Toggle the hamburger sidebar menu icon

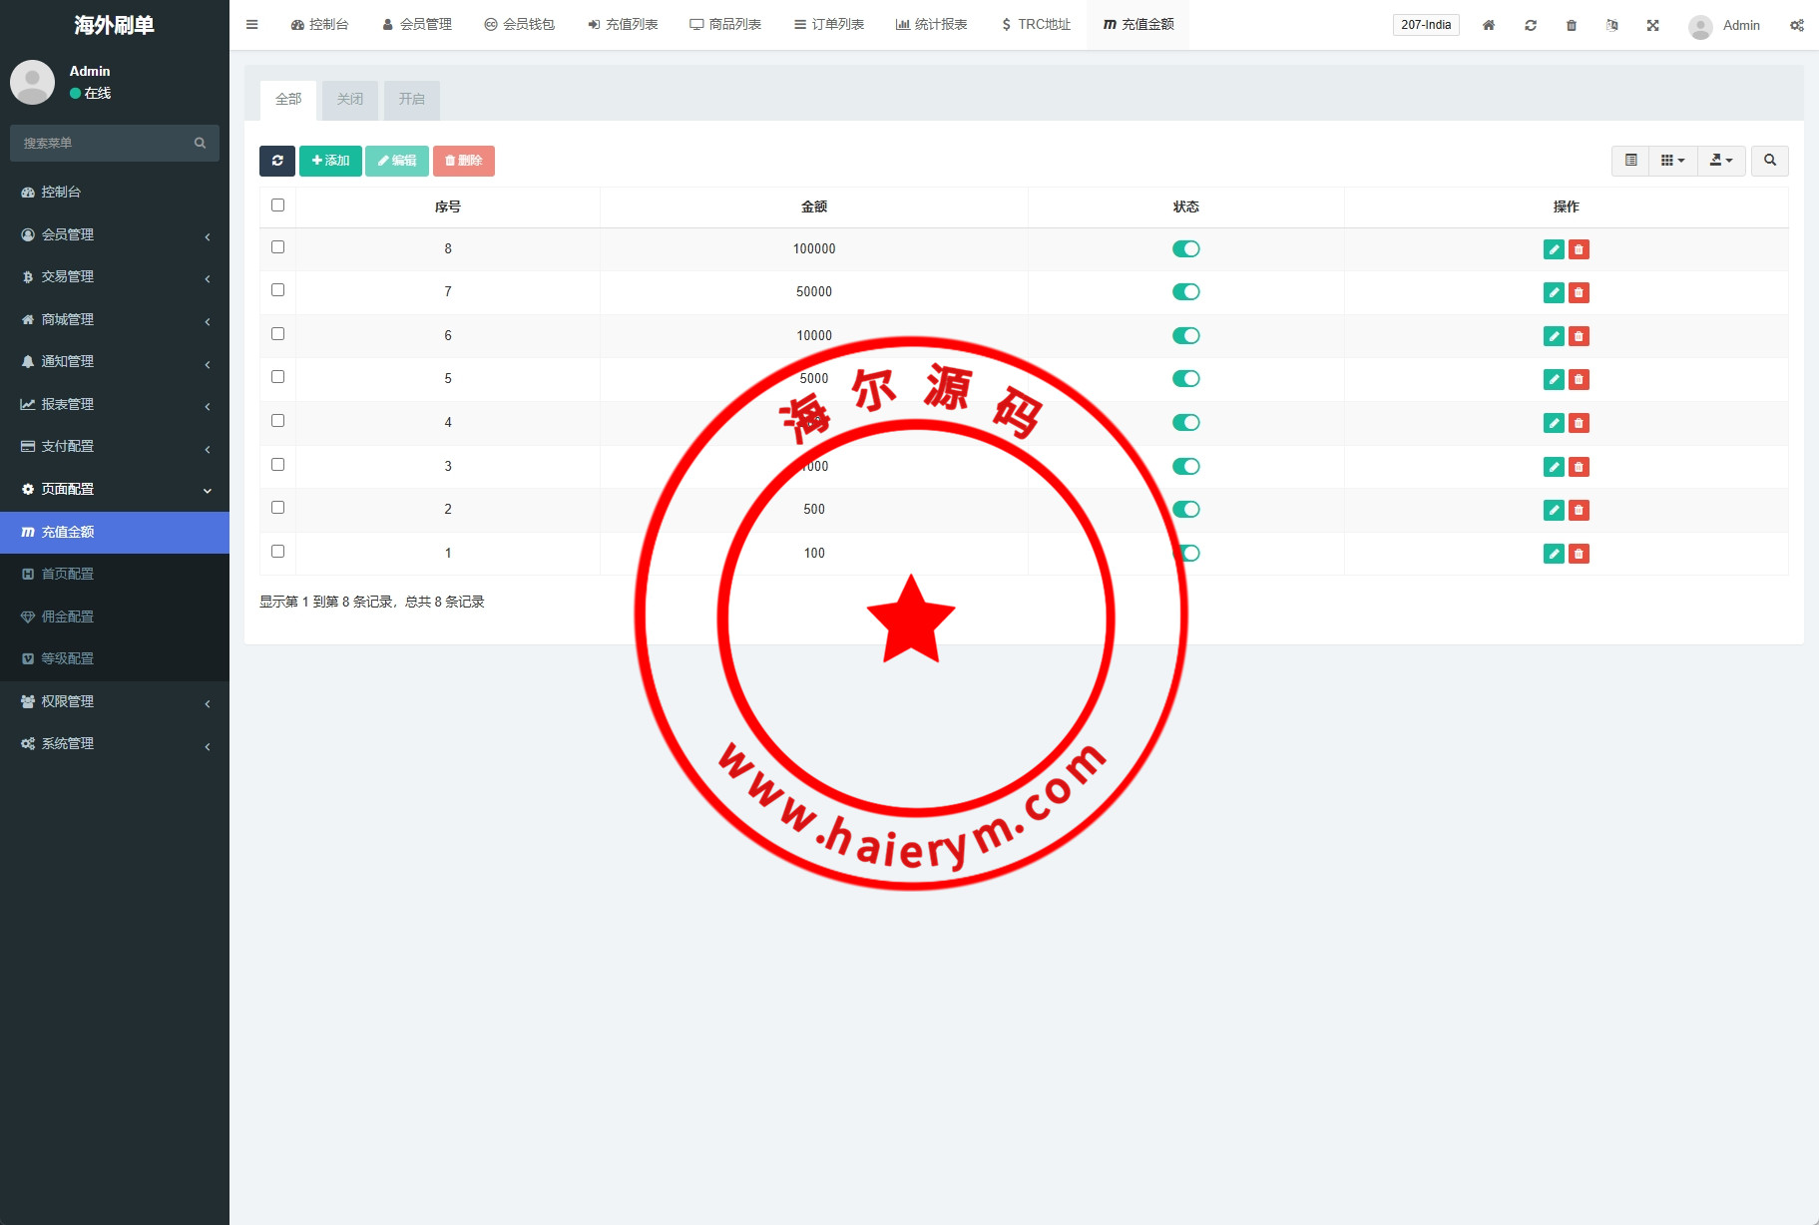251,25
